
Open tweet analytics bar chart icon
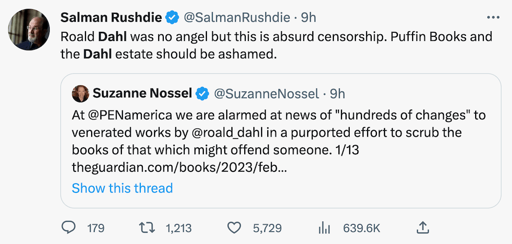(323, 228)
